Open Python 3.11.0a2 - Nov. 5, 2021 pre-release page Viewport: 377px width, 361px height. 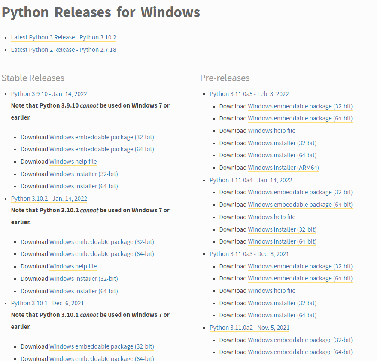249,328
